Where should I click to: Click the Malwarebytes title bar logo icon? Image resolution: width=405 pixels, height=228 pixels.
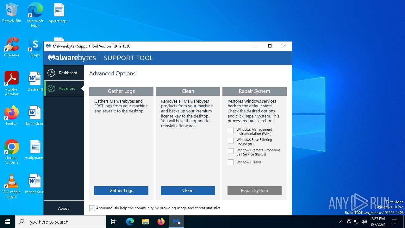tap(48, 46)
